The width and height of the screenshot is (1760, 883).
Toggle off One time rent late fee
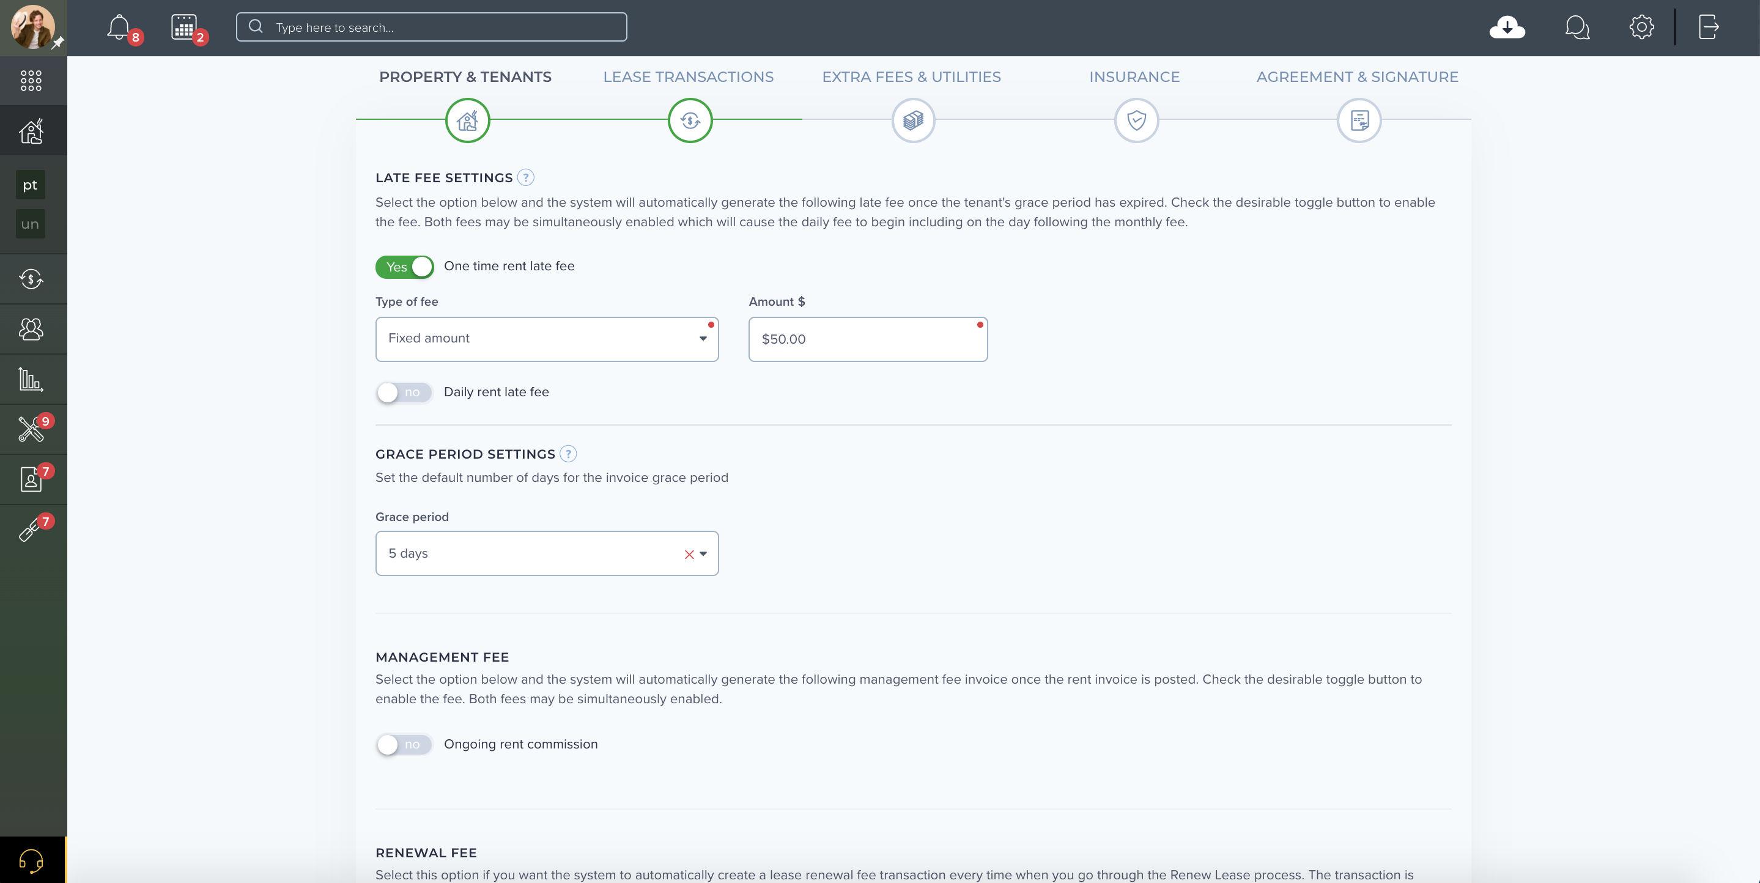pyautogui.click(x=404, y=267)
